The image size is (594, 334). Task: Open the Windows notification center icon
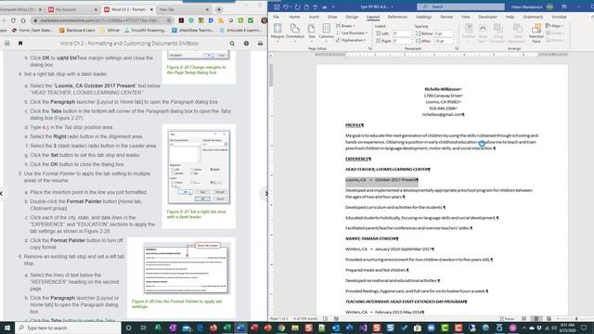point(584,328)
